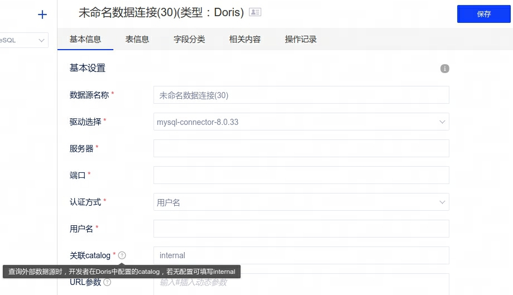Click the help icon next to URL参数

coord(107,282)
